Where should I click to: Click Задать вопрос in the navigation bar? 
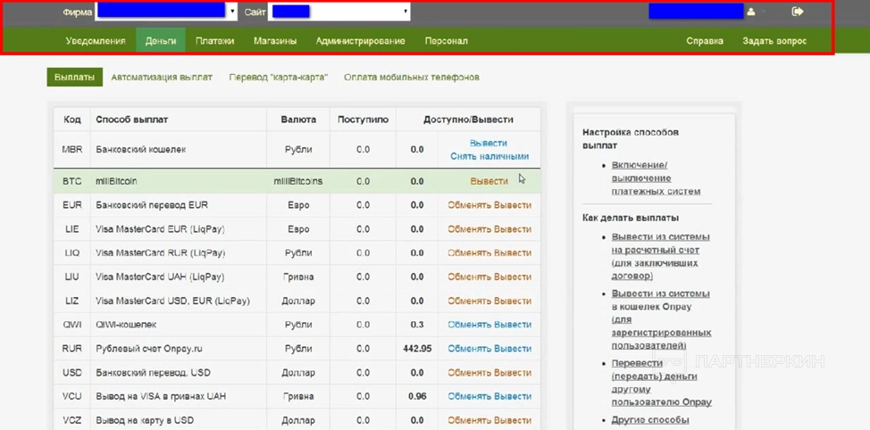coord(774,41)
